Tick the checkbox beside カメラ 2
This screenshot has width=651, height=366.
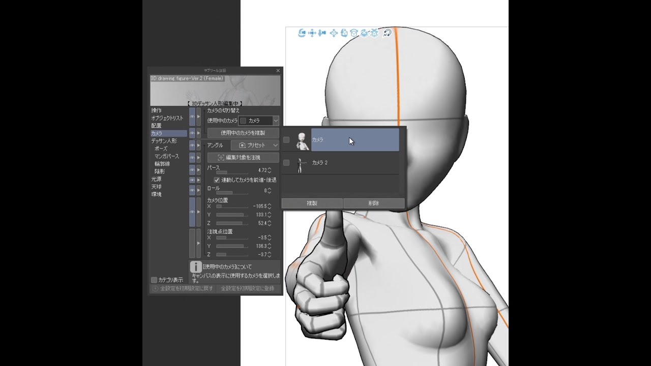tap(286, 163)
